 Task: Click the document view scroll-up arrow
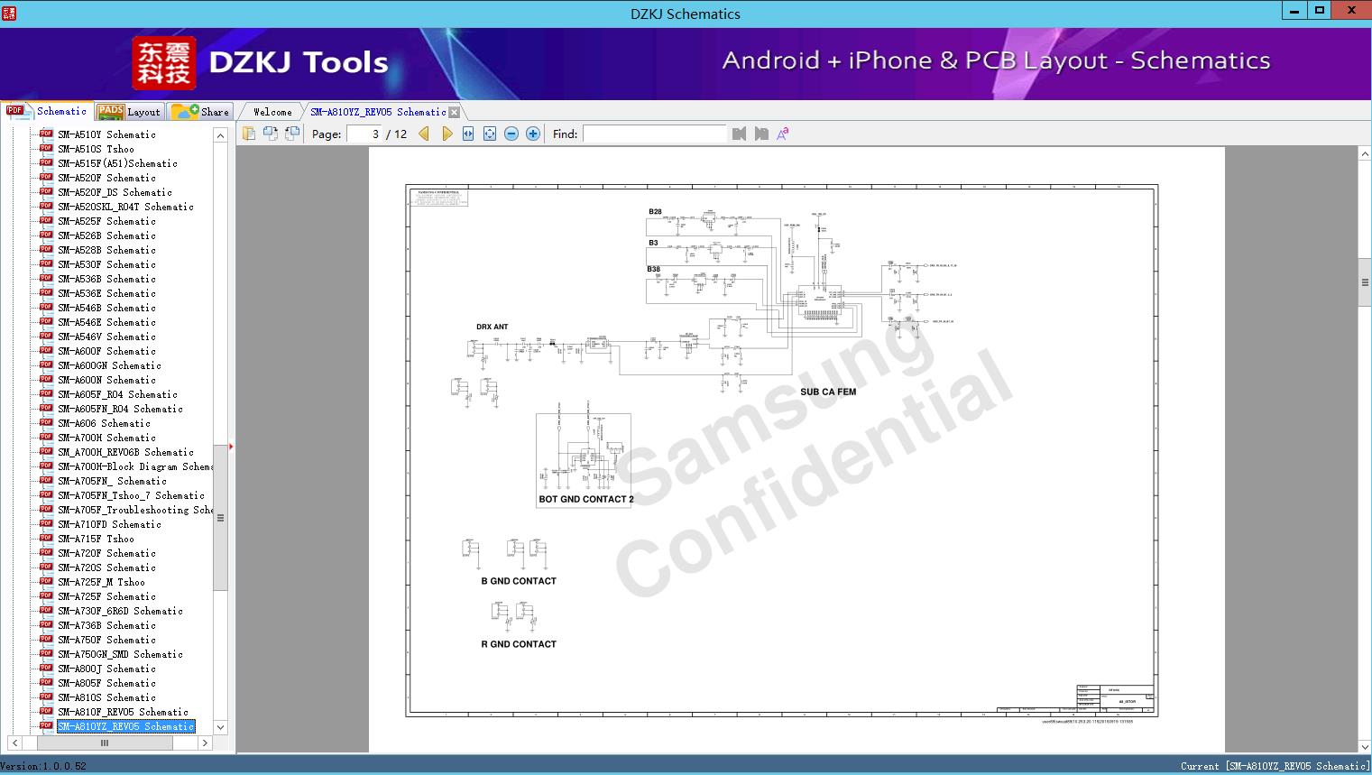[x=1365, y=154]
